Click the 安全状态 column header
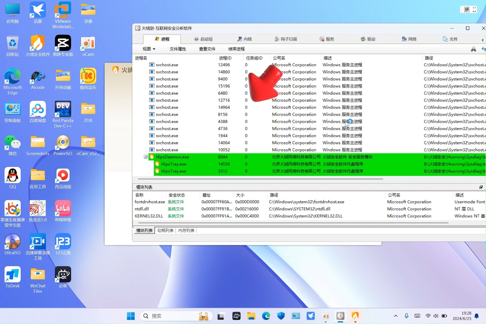Screen dimensions: 486x324 point(183,195)
